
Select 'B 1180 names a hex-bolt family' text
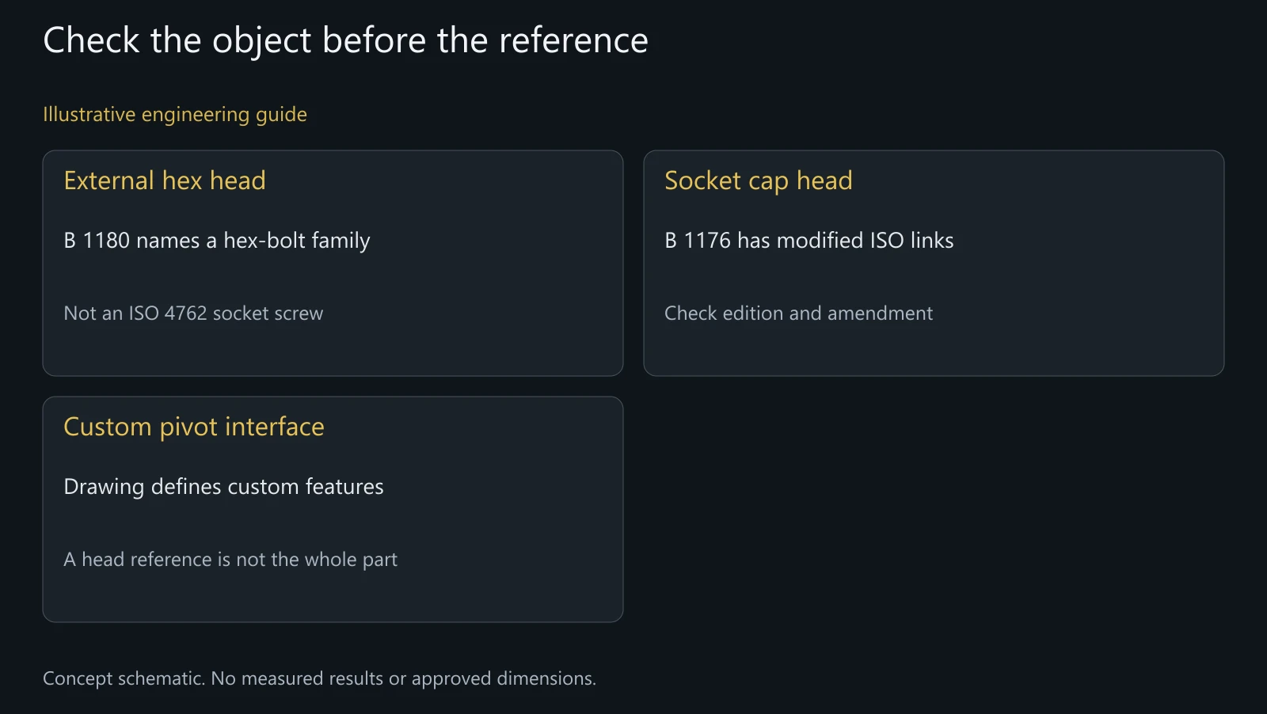pos(217,241)
